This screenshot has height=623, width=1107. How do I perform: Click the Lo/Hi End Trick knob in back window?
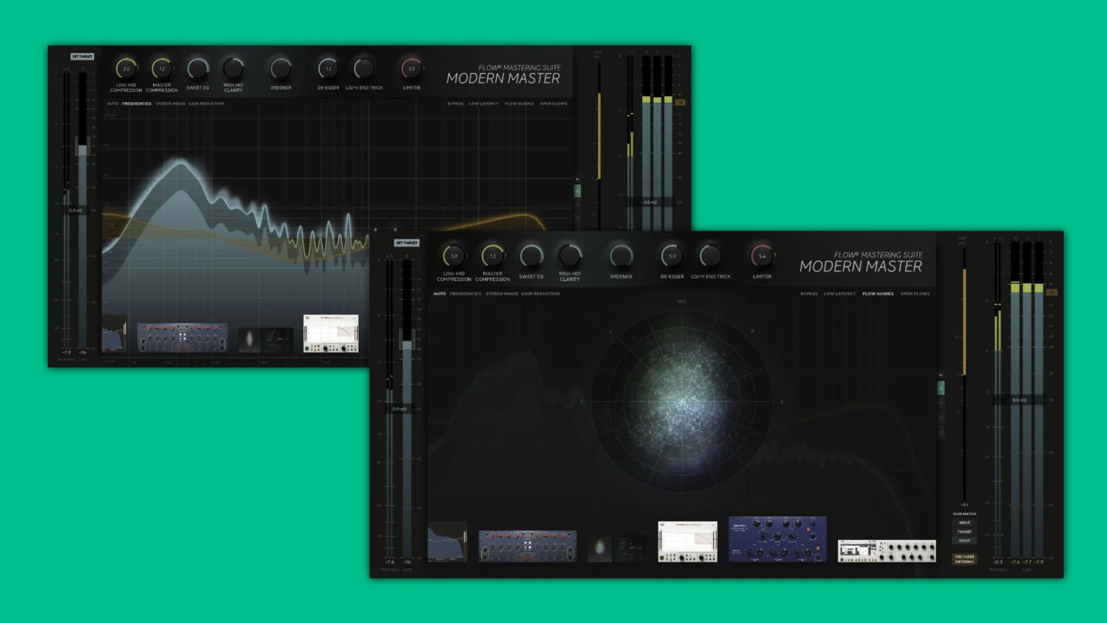tap(364, 69)
